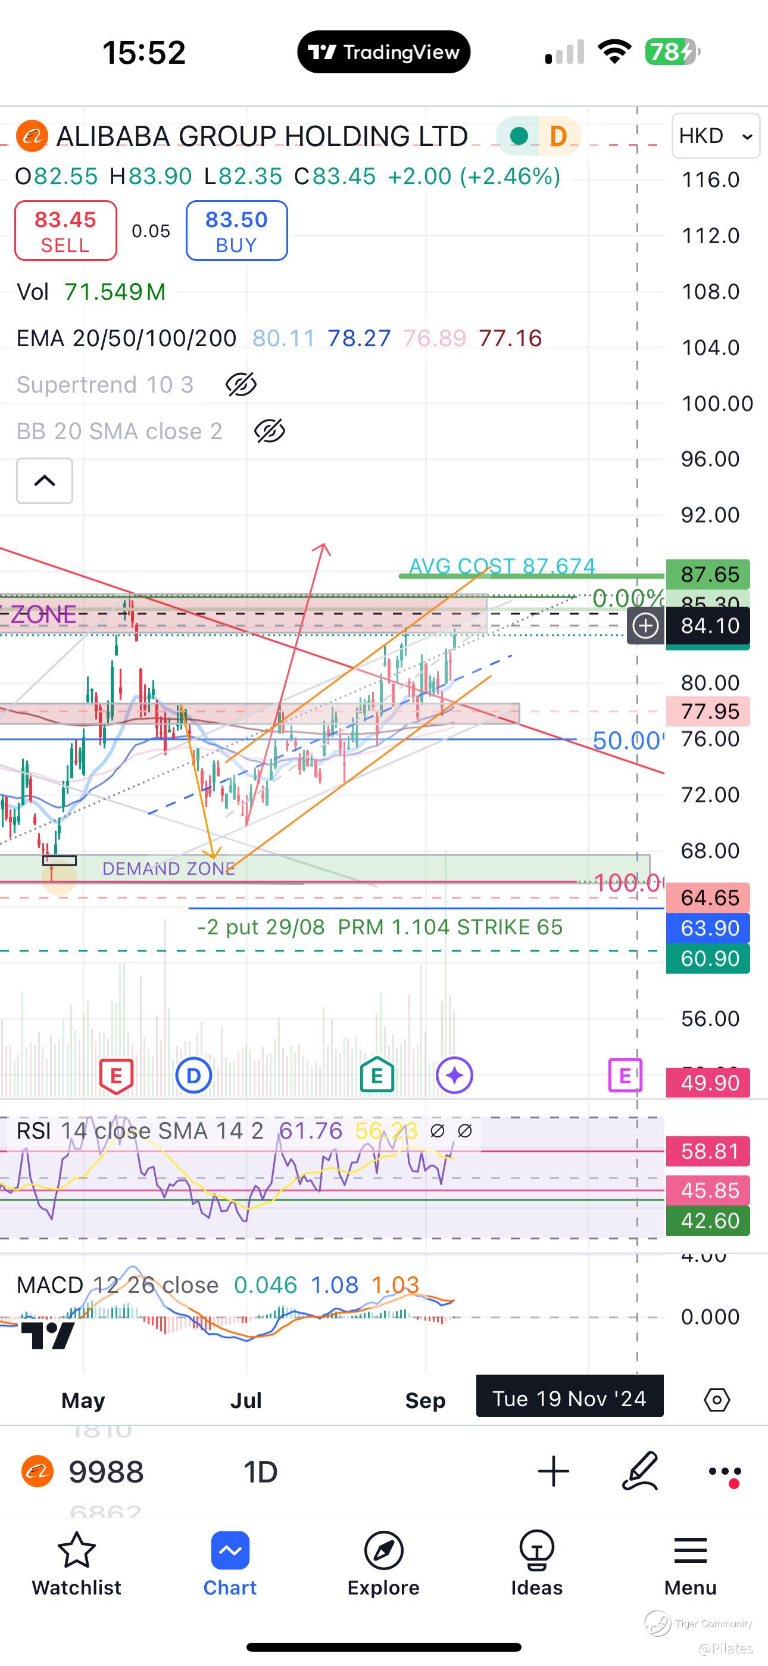Image resolution: width=768 pixels, height=1666 pixels.
Task: Tap the 15:52 clock in status bar
Action: point(144,52)
